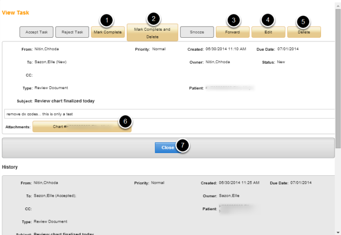Click the numbered marker 5 callout

pyautogui.click(x=303, y=22)
